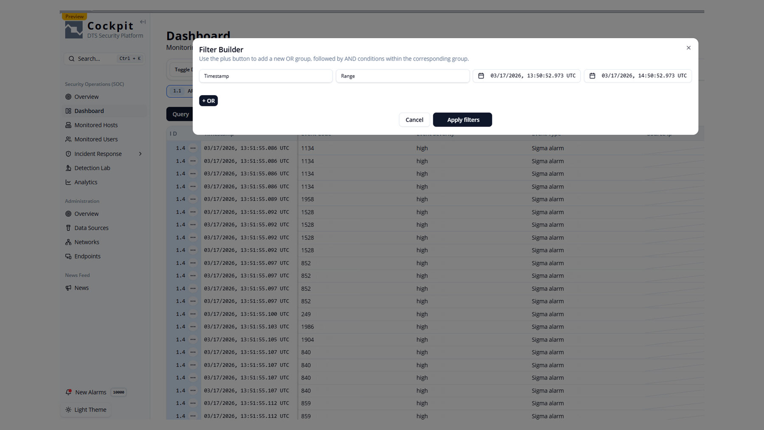Click the Cockpit logo icon

[74, 30]
